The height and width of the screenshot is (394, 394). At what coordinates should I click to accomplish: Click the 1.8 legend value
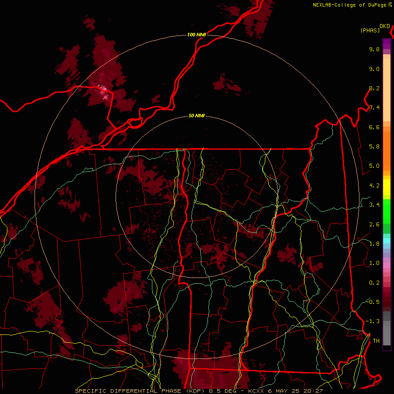[x=374, y=244]
